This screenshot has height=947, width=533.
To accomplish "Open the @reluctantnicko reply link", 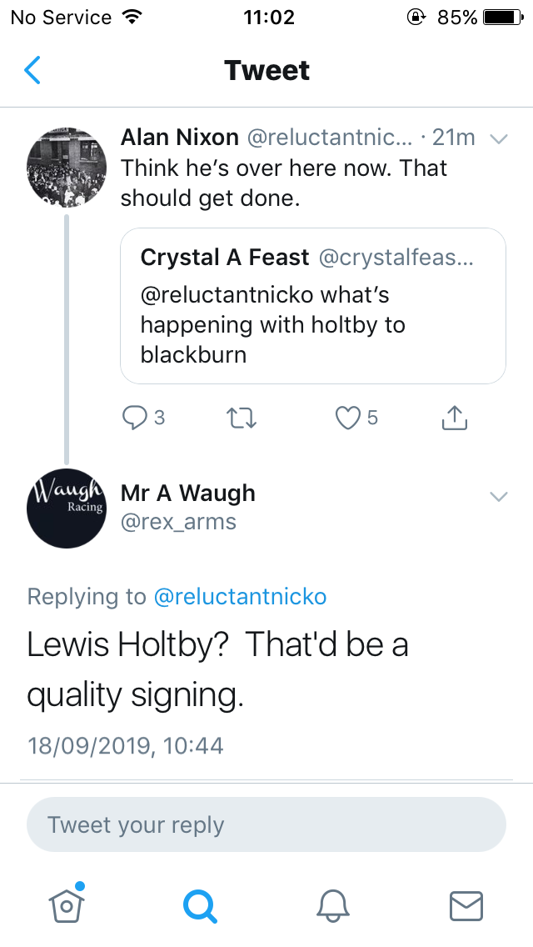I will point(240,597).
